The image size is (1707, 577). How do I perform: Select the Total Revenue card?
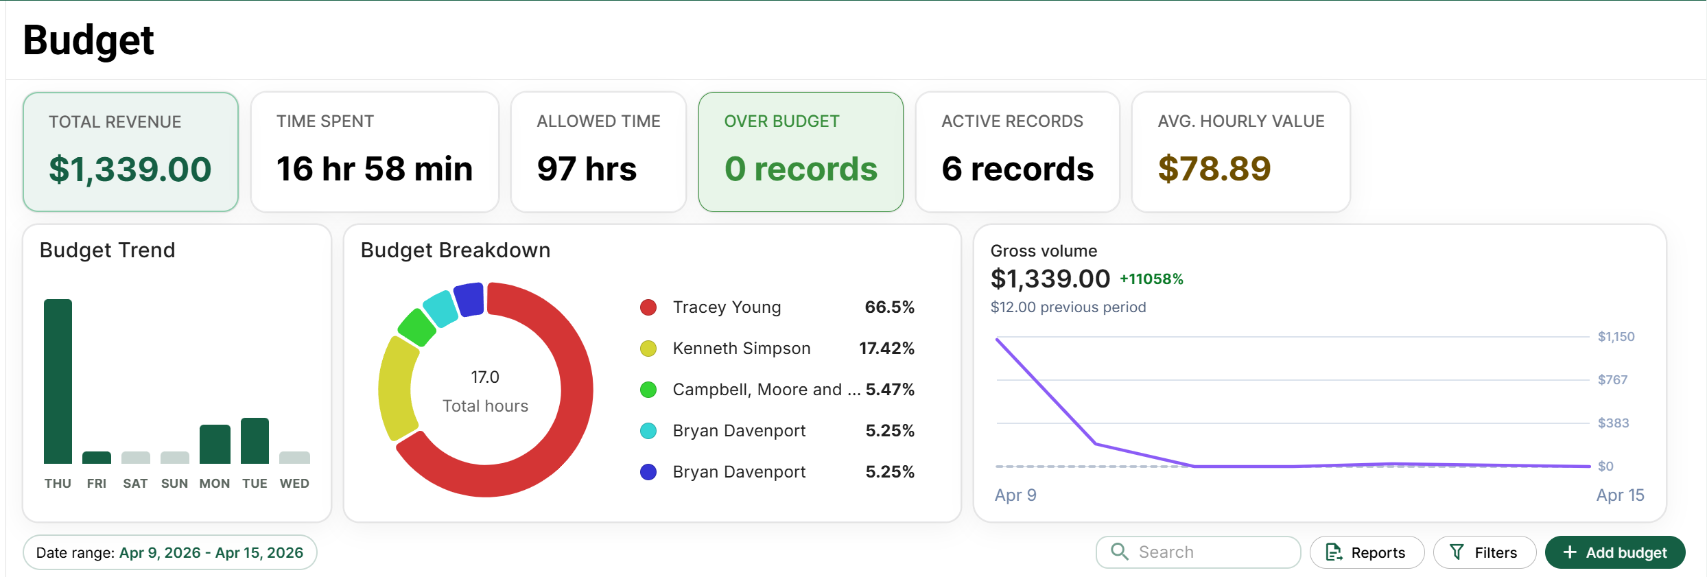pyautogui.click(x=130, y=152)
